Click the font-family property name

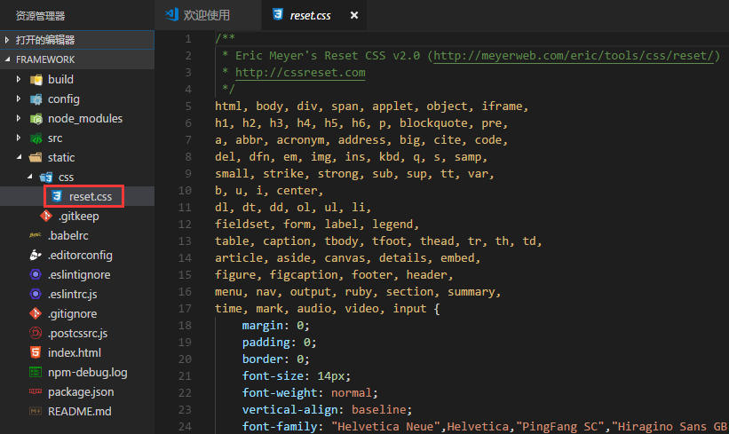pyautogui.click(x=280, y=427)
